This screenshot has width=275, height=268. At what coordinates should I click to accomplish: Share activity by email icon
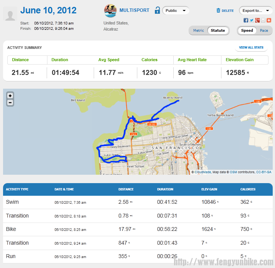263,20
